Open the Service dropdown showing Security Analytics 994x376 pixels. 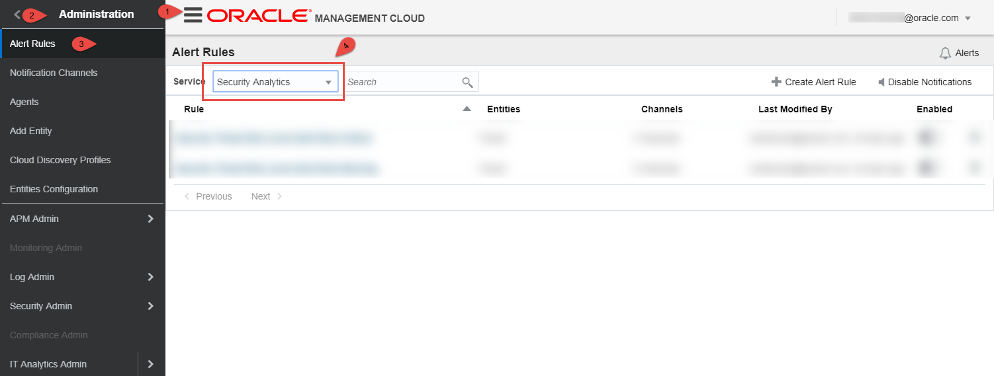275,82
